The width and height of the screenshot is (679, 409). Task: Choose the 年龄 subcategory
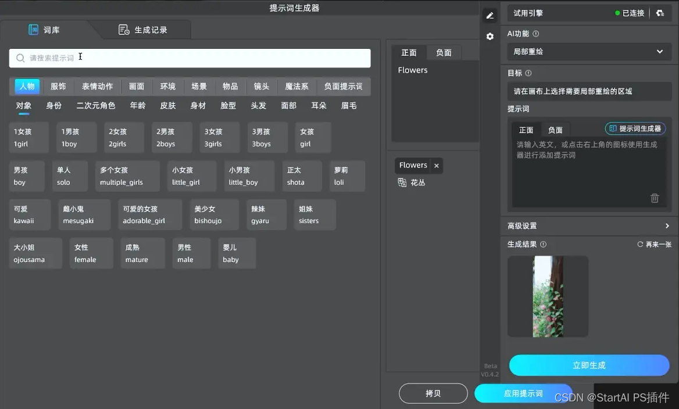(x=138, y=106)
